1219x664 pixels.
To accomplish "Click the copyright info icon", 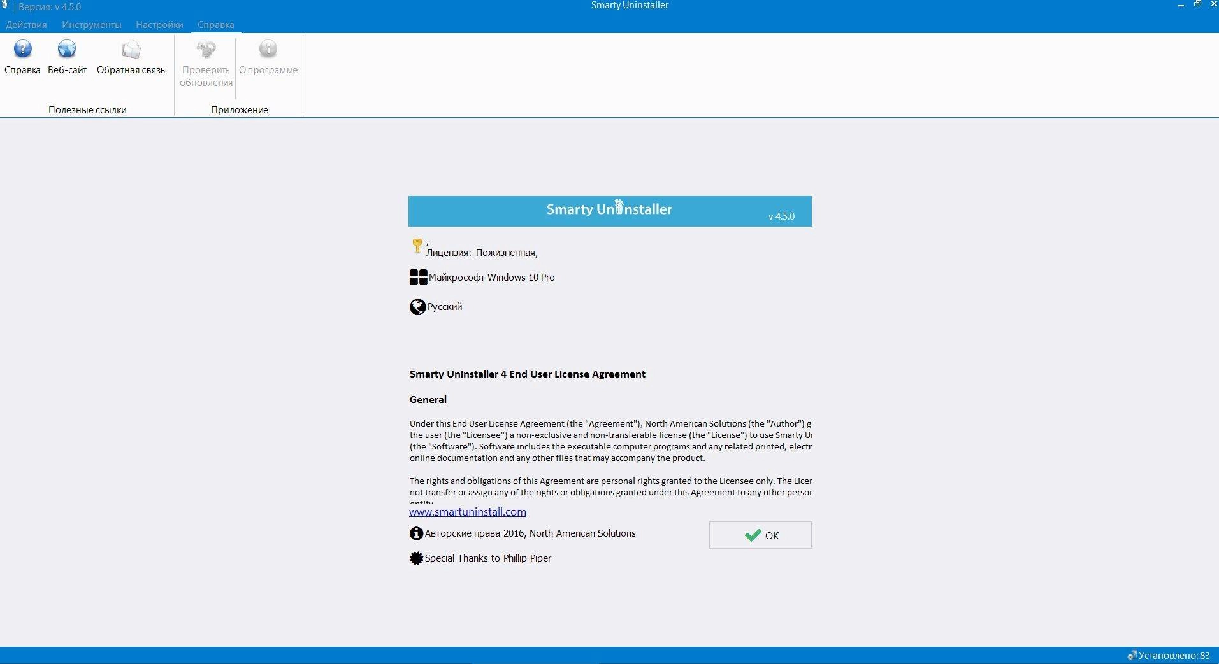I will 416,533.
